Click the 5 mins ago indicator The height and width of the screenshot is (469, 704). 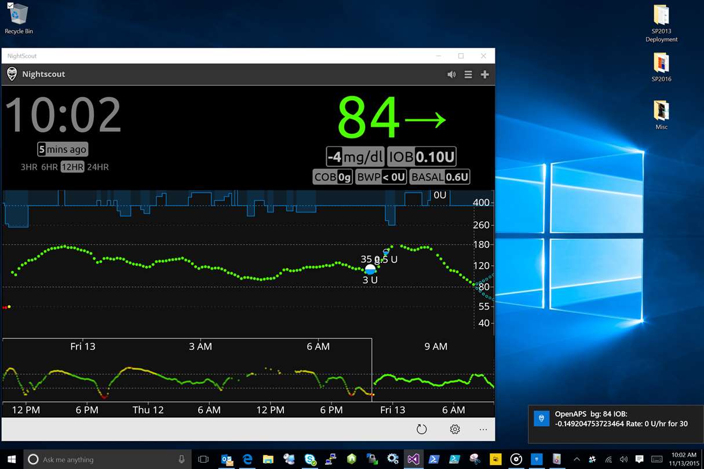pyautogui.click(x=63, y=149)
